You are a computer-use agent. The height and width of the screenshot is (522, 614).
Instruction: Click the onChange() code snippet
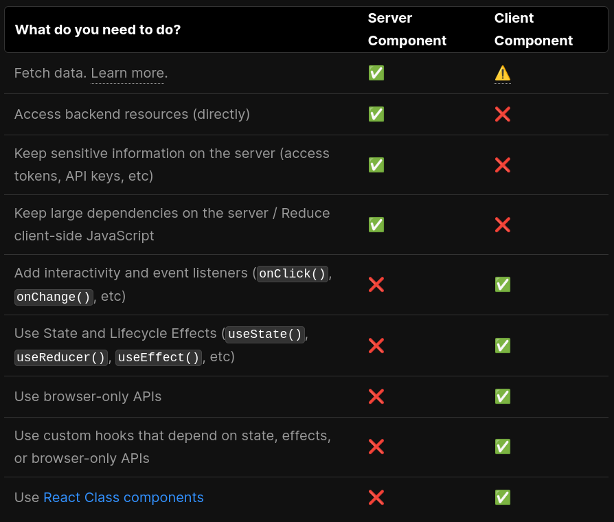(54, 297)
